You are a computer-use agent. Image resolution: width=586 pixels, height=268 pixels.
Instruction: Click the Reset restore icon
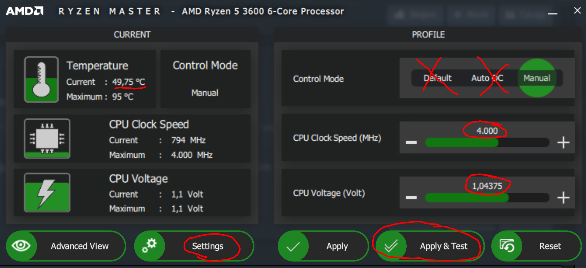[x=507, y=246]
